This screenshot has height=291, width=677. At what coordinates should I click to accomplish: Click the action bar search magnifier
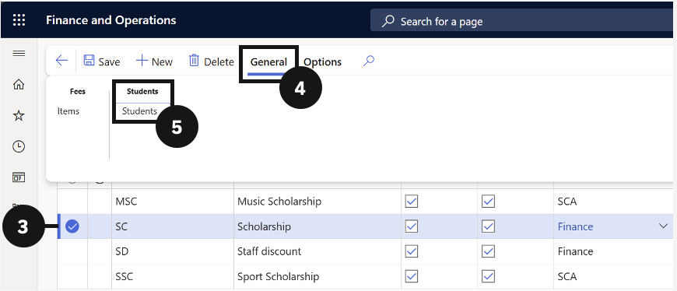click(368, 61)
